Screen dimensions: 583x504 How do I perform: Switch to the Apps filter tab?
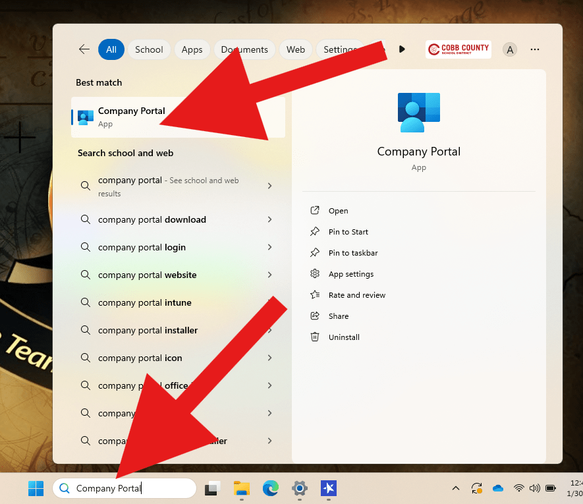click(192, 49)
